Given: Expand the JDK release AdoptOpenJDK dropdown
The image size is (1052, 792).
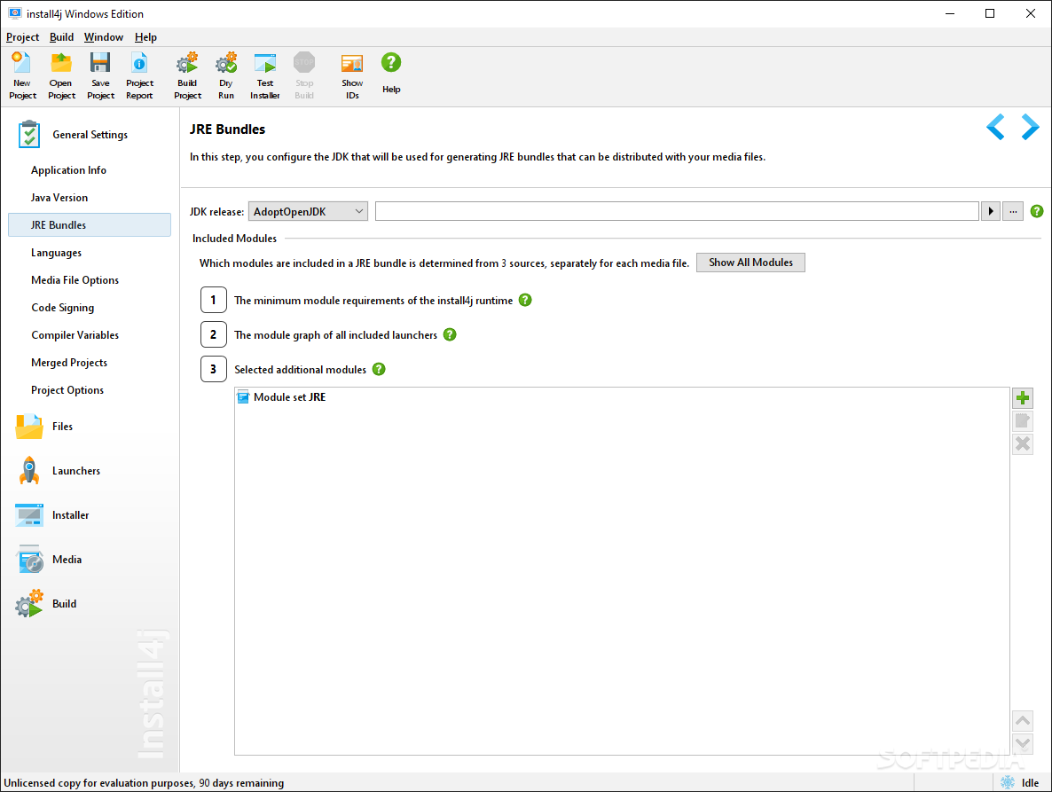Looking at the screenshot, I should (308, 211).
